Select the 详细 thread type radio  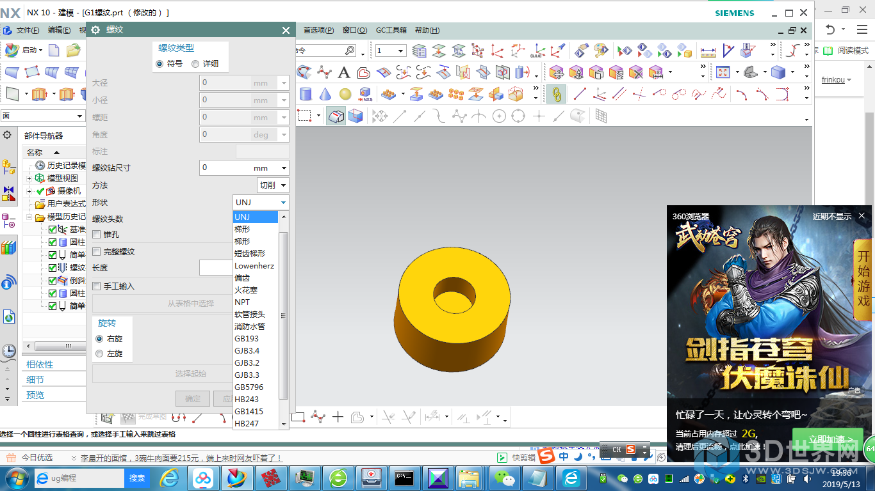point(195,64)
